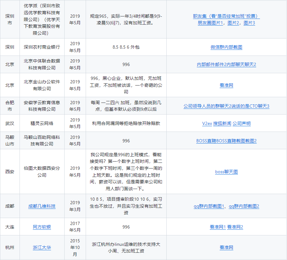Screen dimensions: 287x260
Task: Select 996 in the 马鞍山百助 row
Action: tap(126, 141)
